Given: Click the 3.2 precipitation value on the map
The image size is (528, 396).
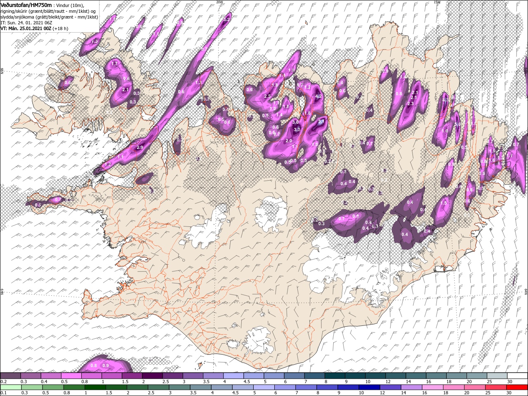Looking at the screenshot, I should click(x=226, y=19).
